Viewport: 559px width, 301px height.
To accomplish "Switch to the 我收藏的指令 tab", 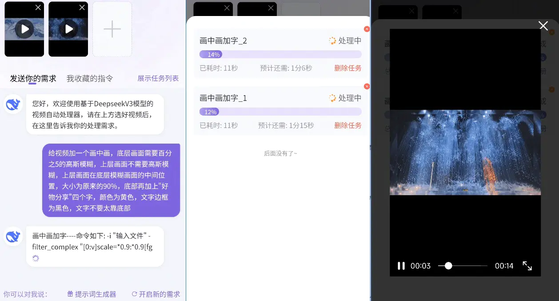I will 89,78.
